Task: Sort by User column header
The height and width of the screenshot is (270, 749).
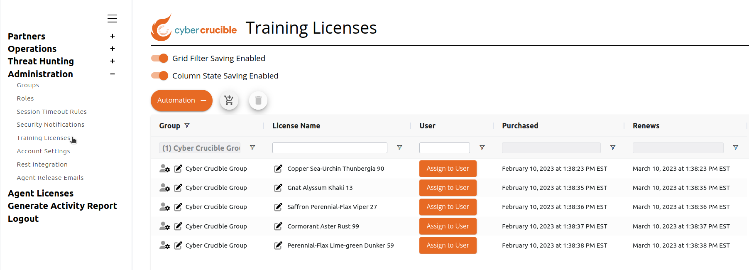Action: click(x=427, y=126)
